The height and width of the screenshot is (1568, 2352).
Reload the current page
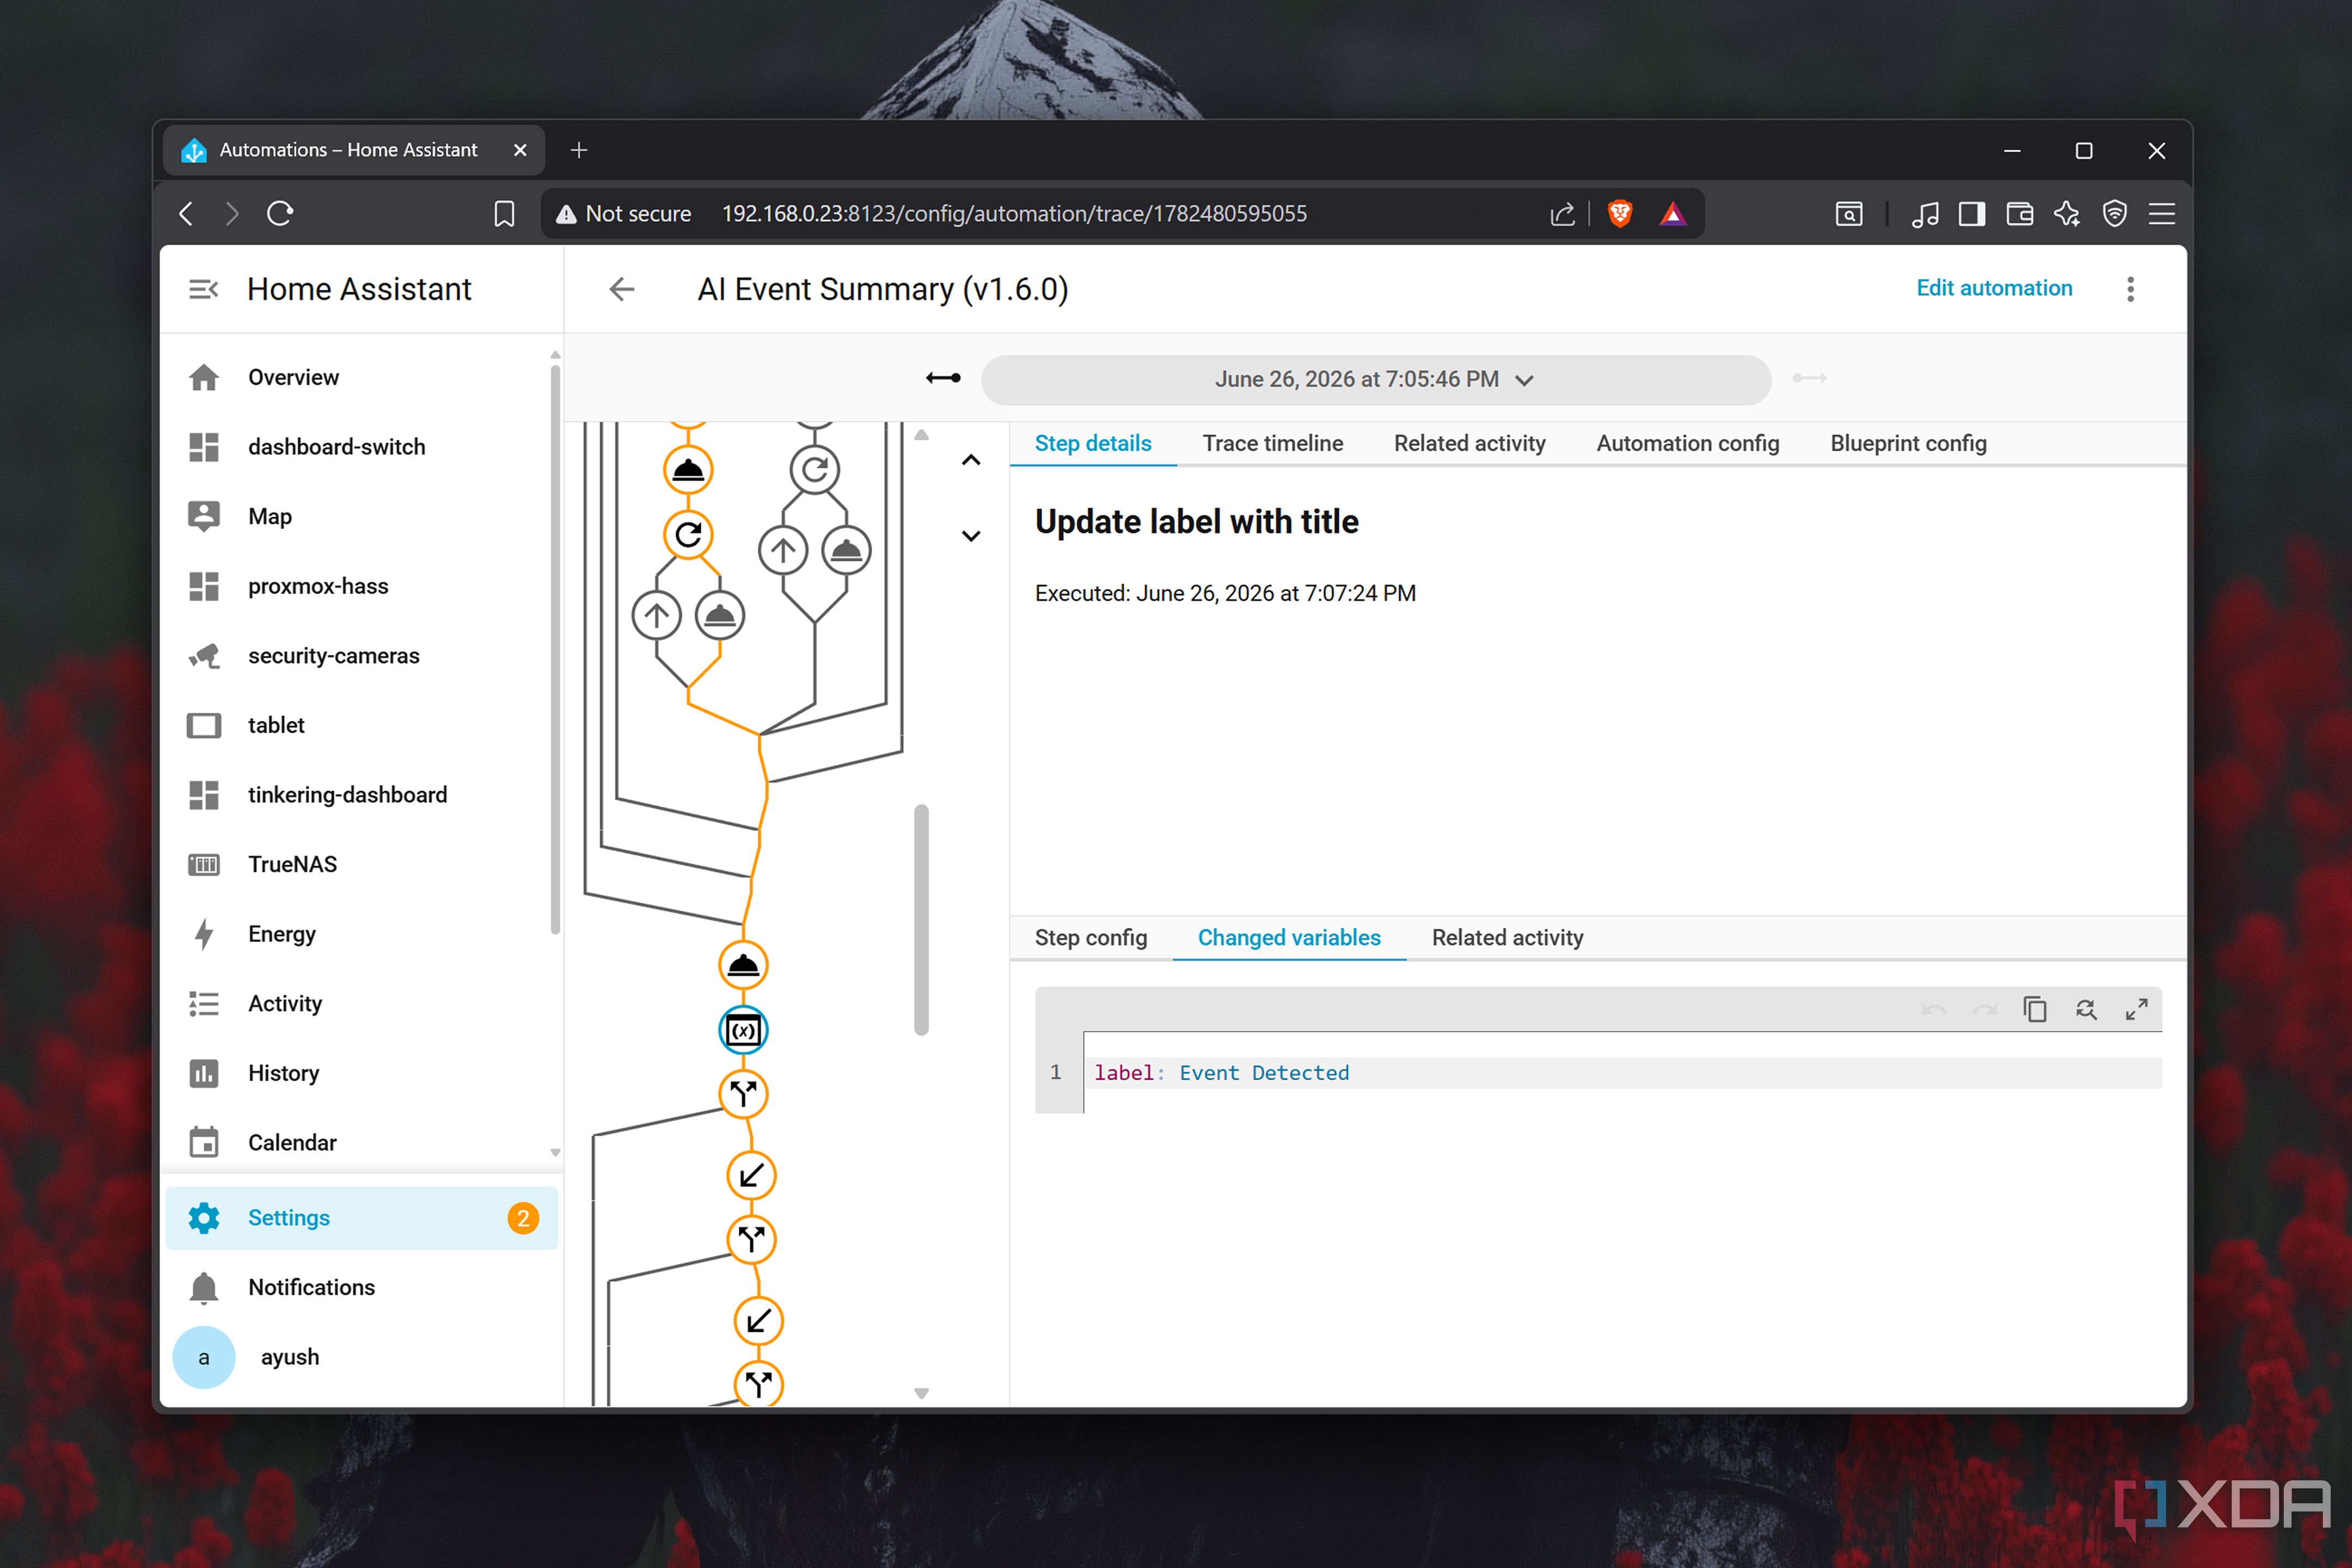(280, 213)
